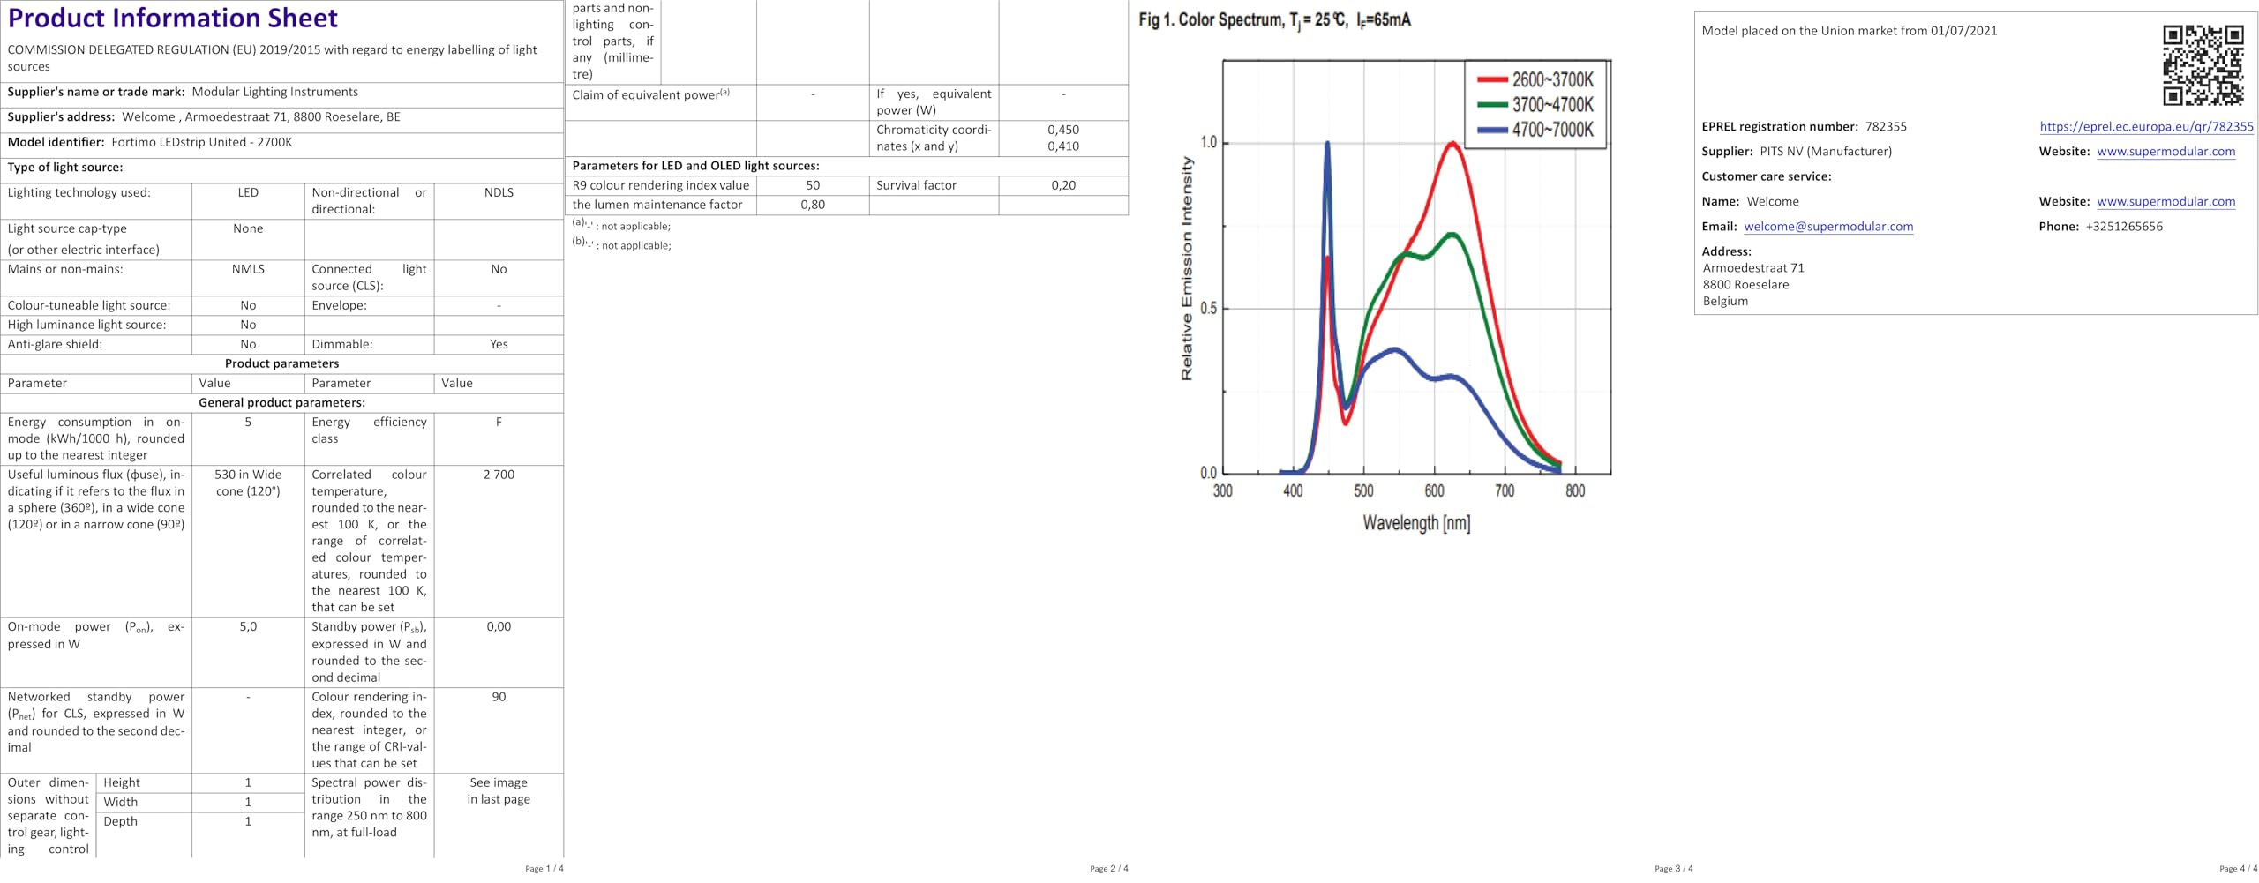Screen dimensions: 2259x883
Task: Click the Dimmable Yes value cell
Action: pos(499,345)
